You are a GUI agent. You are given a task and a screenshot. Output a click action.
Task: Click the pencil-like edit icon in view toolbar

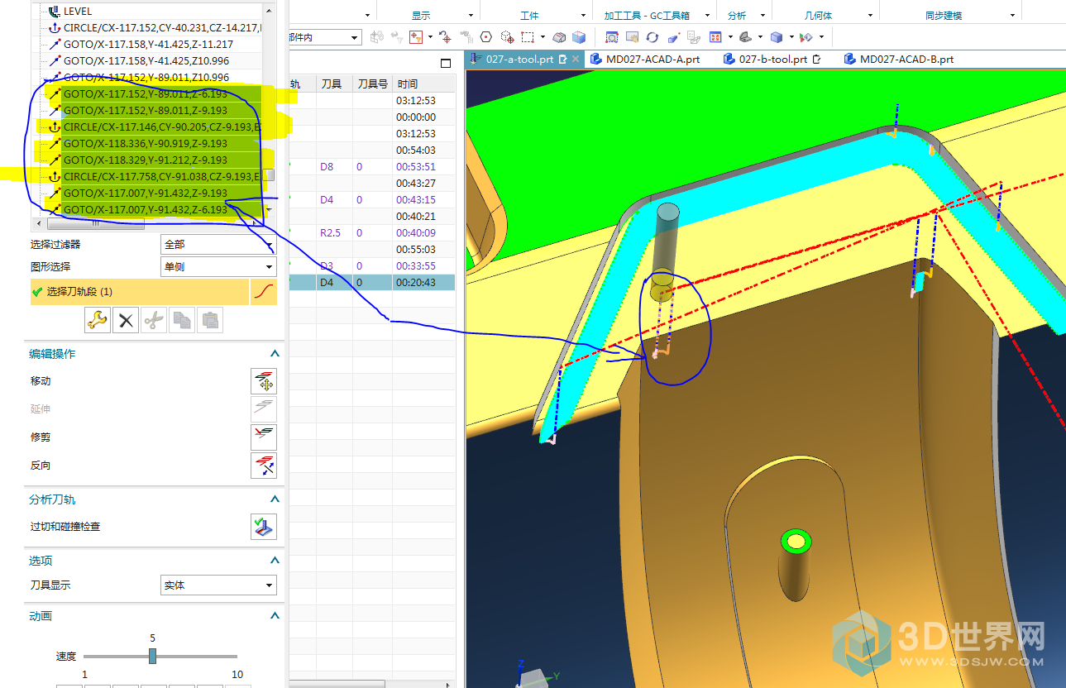tap(673, 37)
